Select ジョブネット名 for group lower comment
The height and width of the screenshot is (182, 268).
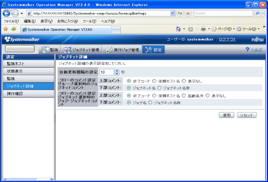tap(129, 88)
